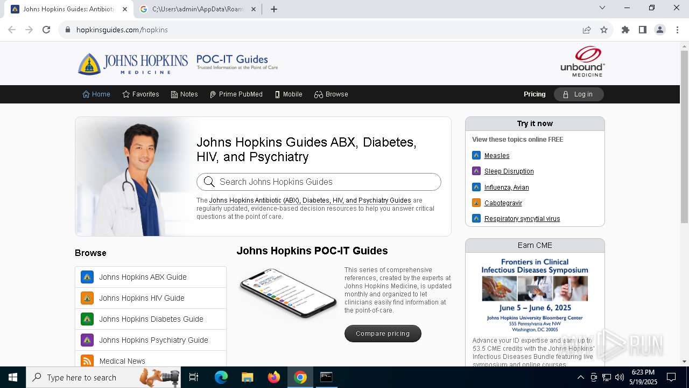Click the magnifying glass search icon
Image resolution: width=689 pixels, height=388 pixels.
pyautogui.click(x=209, y=182)
